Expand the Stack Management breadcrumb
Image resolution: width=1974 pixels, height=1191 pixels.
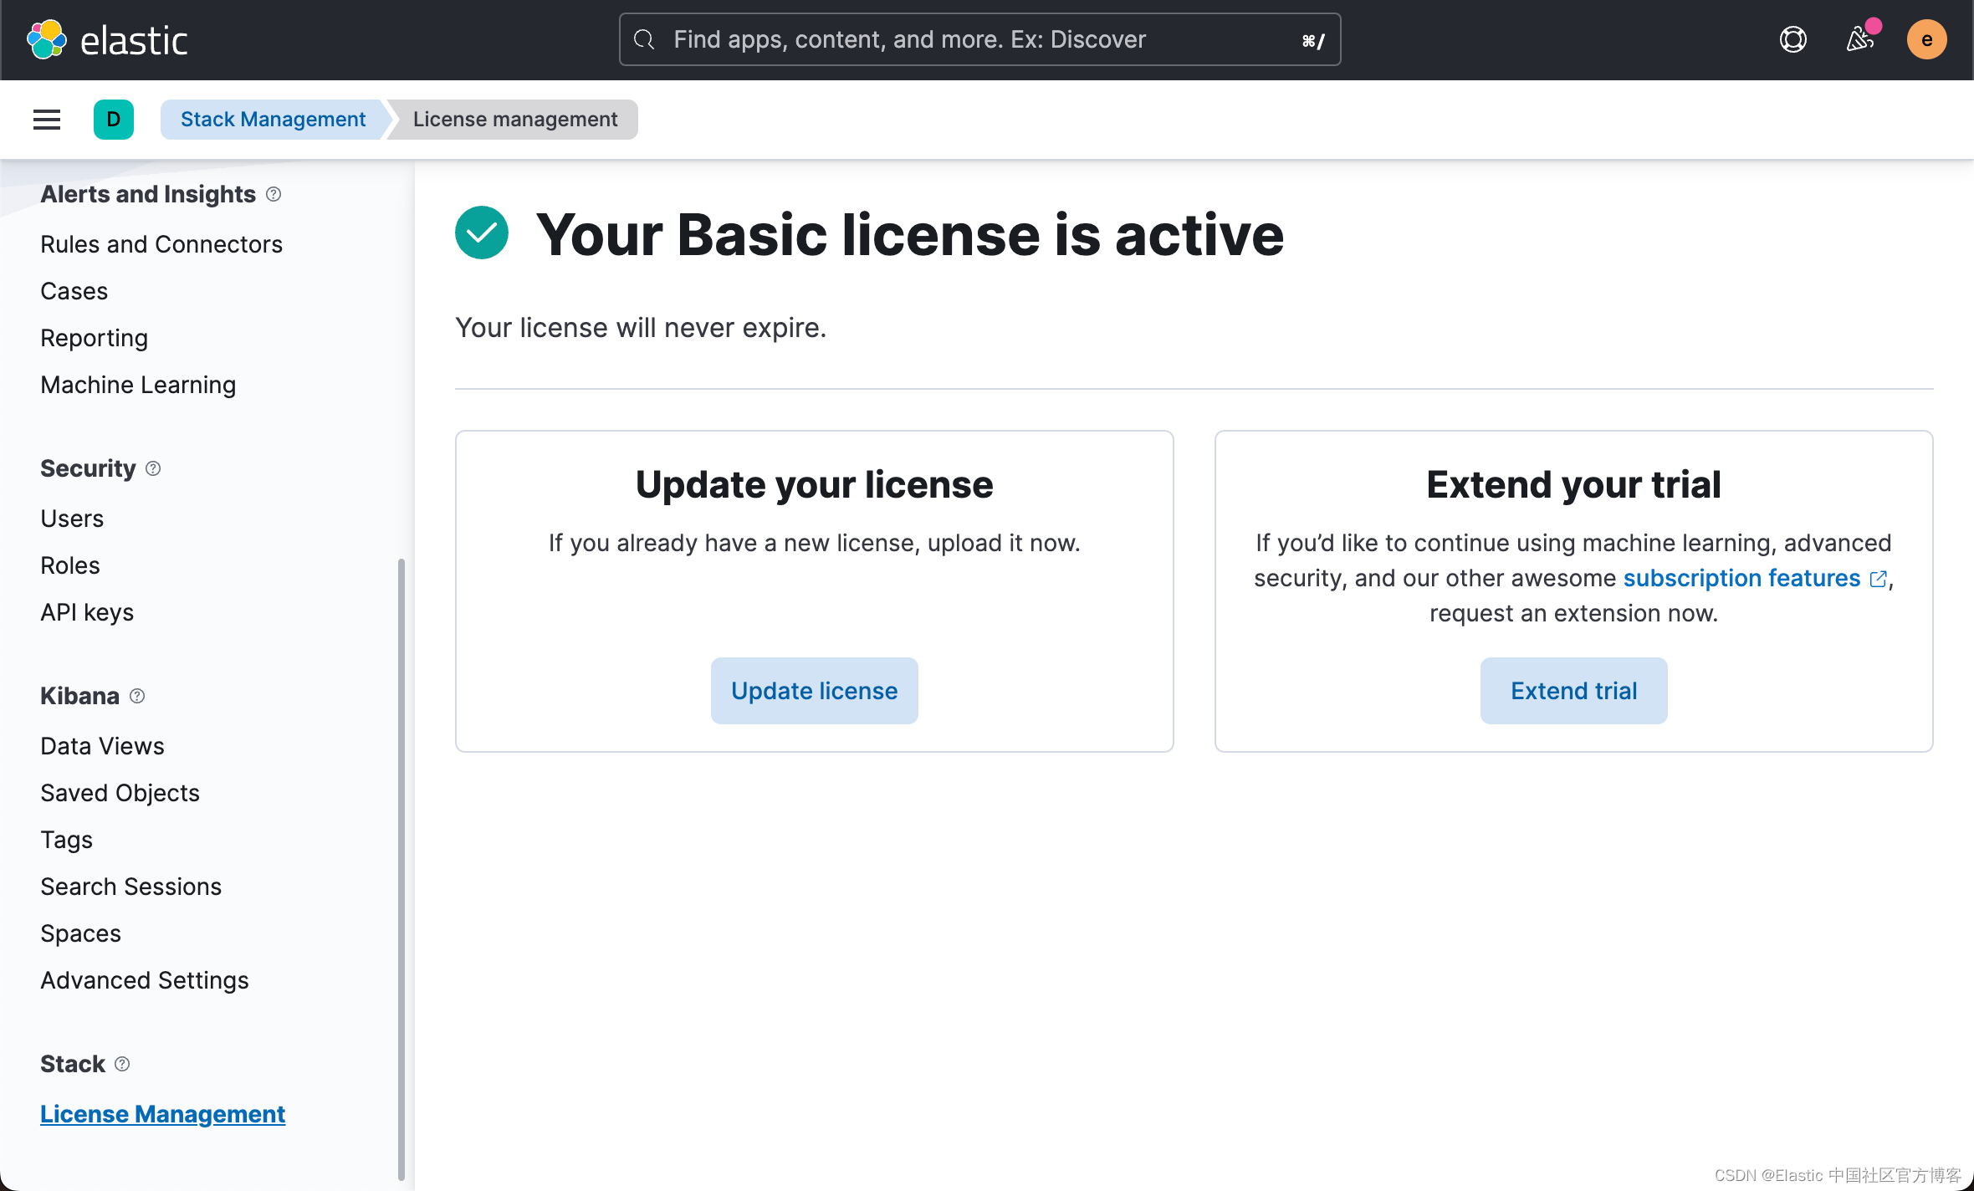point(273,119)
